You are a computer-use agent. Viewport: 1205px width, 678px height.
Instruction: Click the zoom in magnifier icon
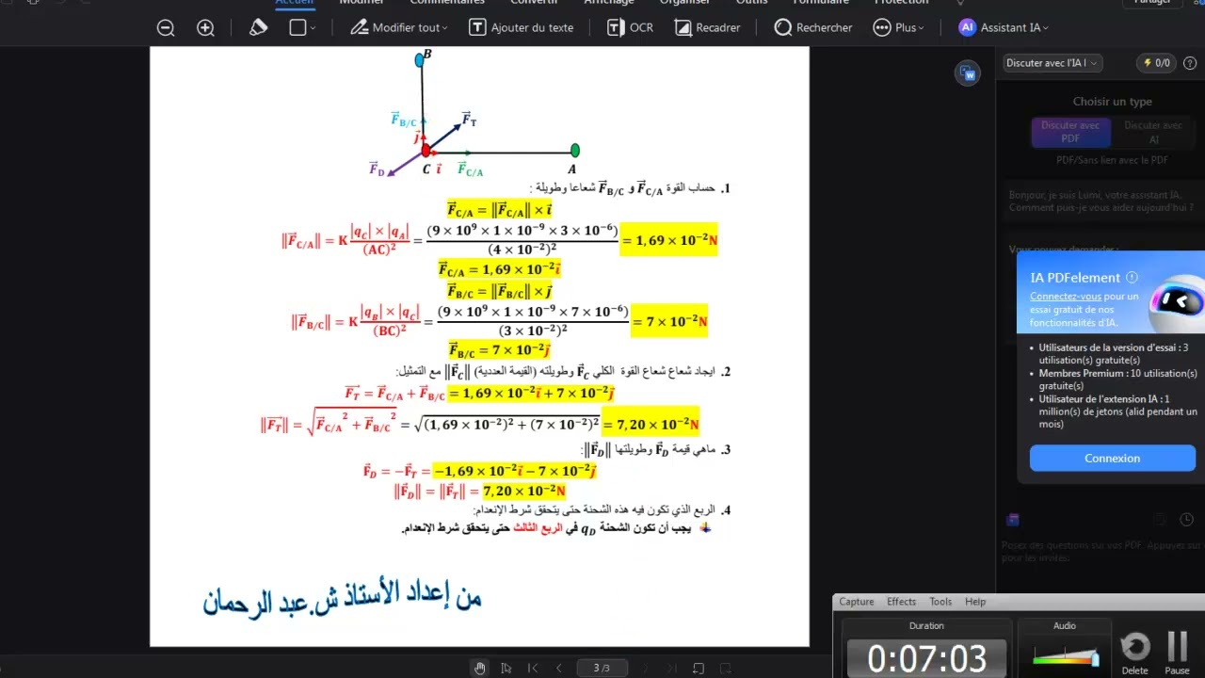(205, 28)
